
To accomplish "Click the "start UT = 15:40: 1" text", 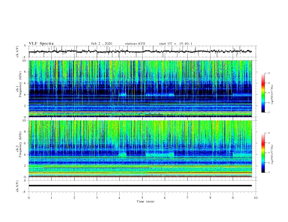I will pos(176,44).
